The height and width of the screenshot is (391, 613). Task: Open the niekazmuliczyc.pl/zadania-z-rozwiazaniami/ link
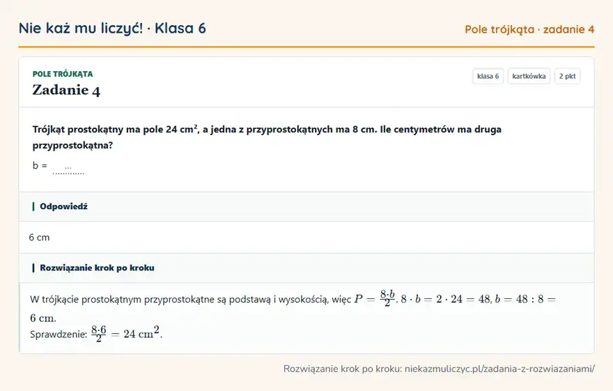point(499,369)
